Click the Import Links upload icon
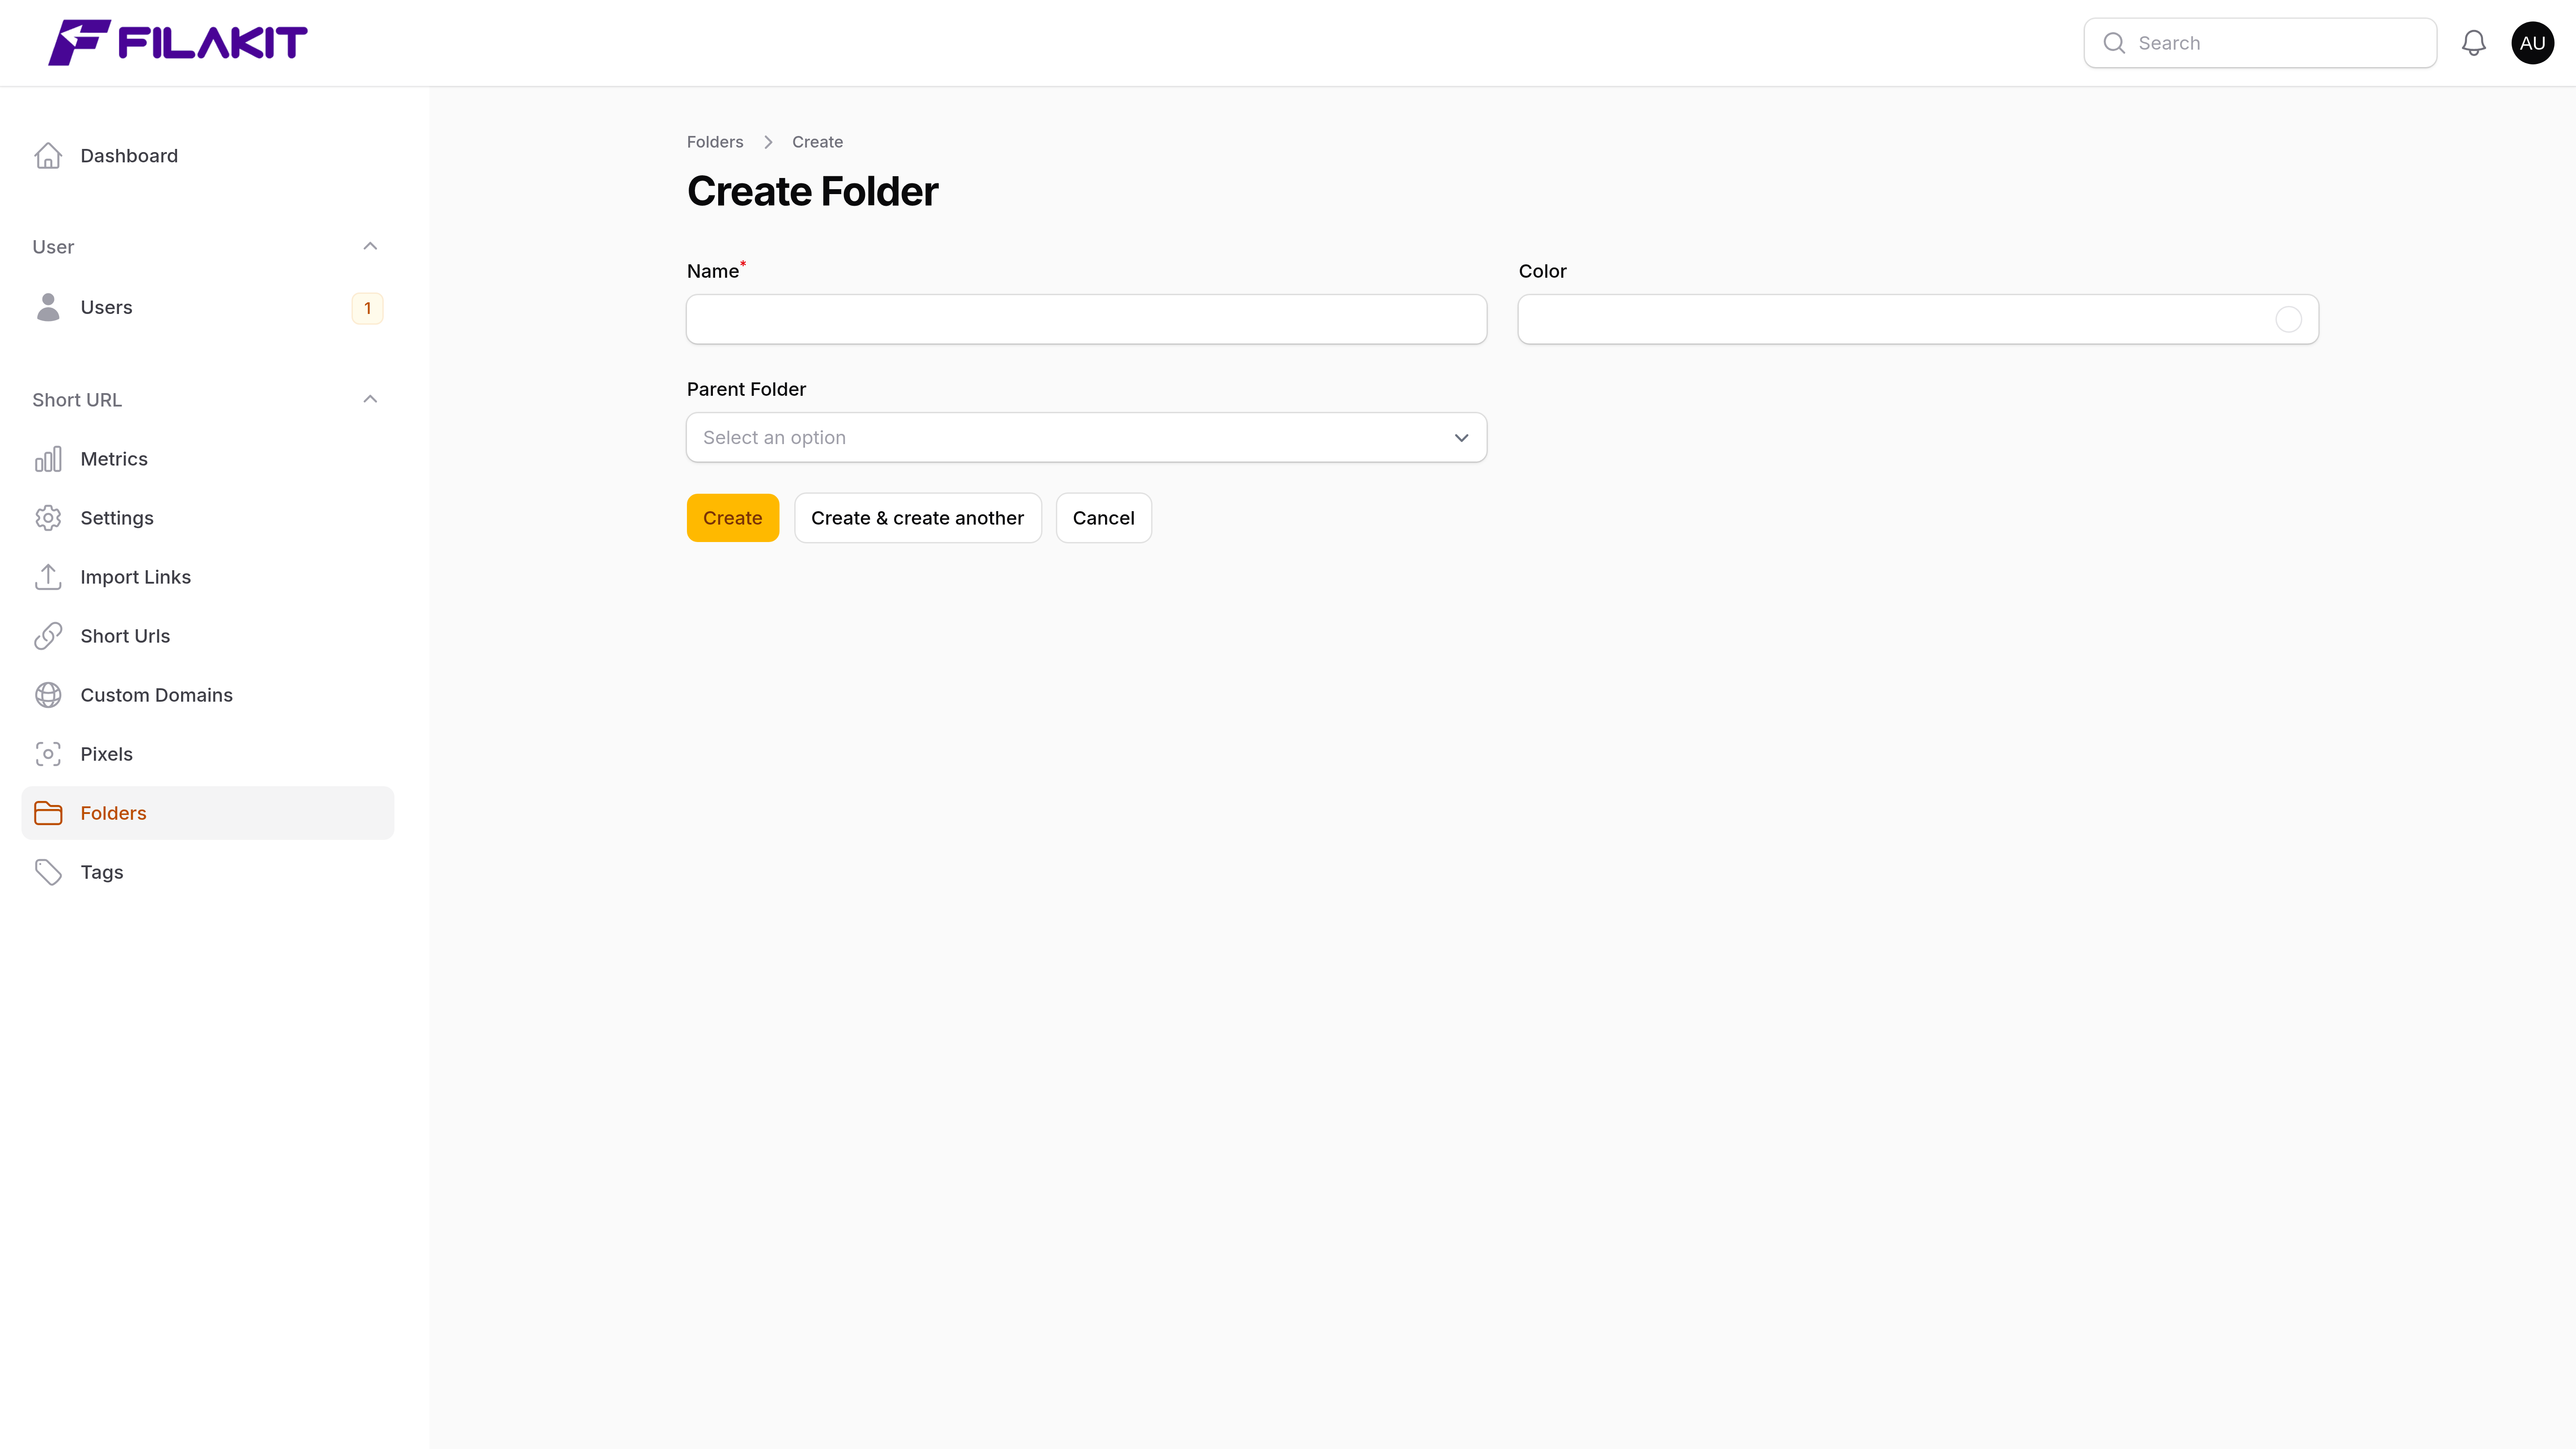The width and height of the screenshot is (2576, 1449). point(48,577)
